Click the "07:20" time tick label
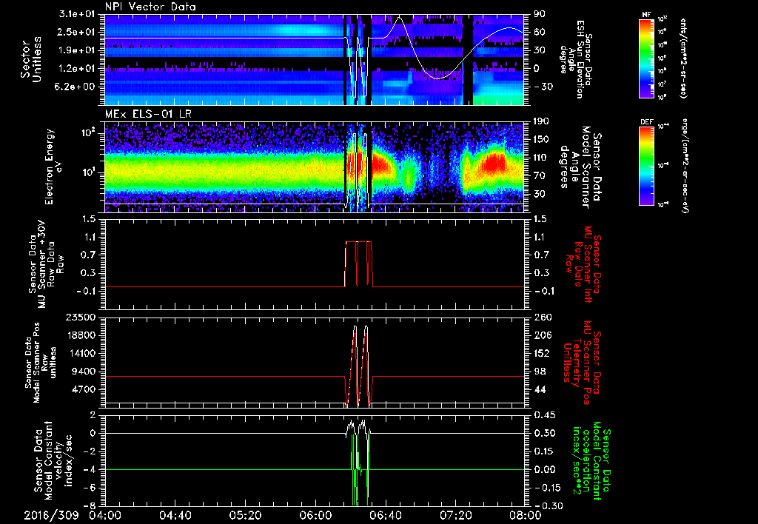 (455, 515)
